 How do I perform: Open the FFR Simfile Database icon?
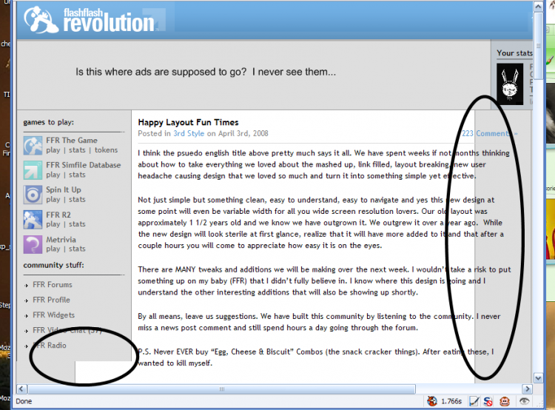33,169
